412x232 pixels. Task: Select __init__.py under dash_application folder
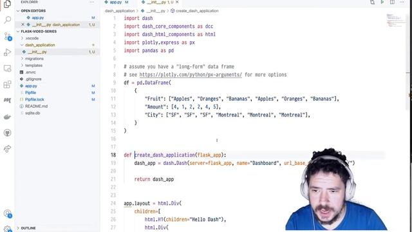click(x=37, y=52)
